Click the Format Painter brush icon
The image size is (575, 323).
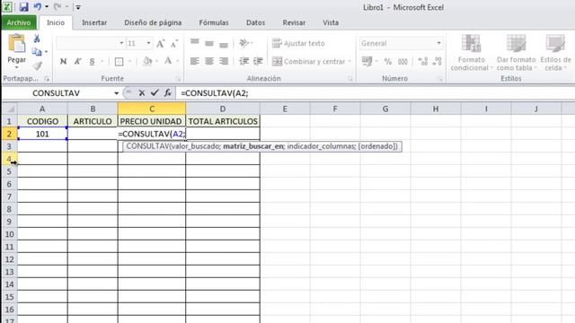pyautogui.click(x=37, y=65)
